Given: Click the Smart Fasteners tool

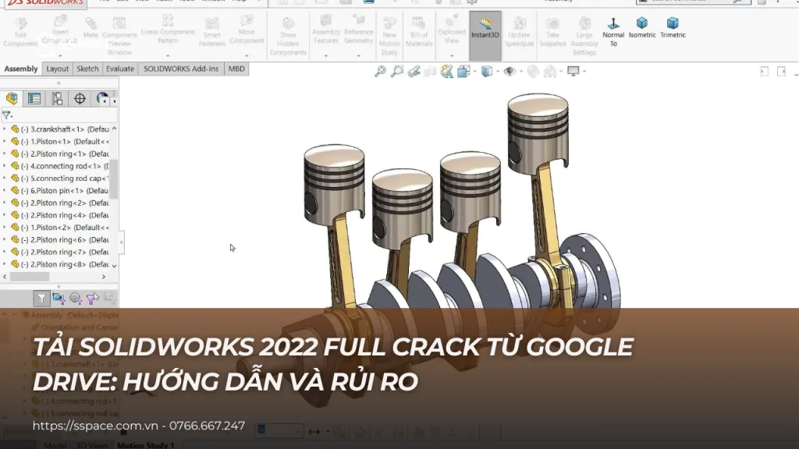Looking at the screenshot, I should point(212,31).
